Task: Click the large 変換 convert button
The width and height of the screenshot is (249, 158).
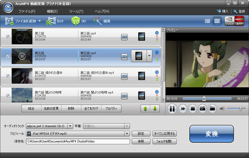Action: point(212,134)
